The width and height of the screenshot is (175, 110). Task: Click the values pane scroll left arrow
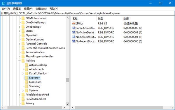coord(73,108)
